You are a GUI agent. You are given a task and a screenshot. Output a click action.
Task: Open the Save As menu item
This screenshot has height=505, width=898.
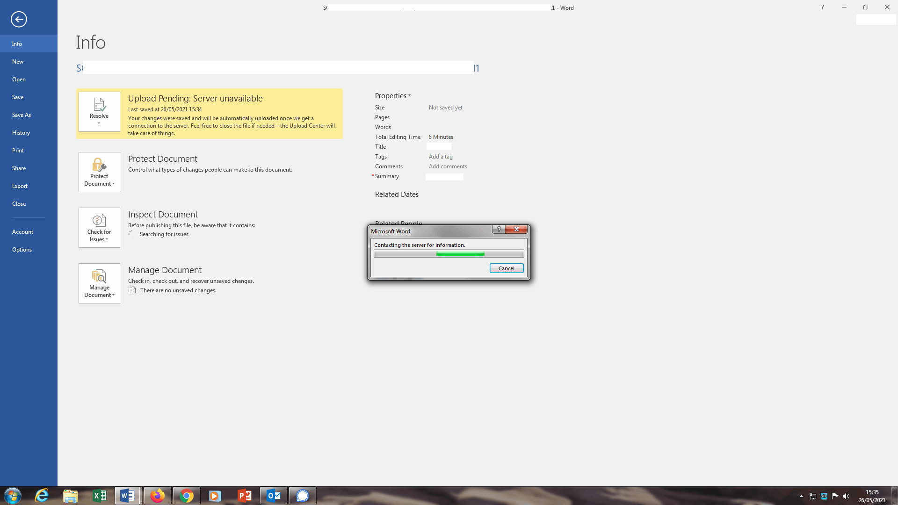22,115
